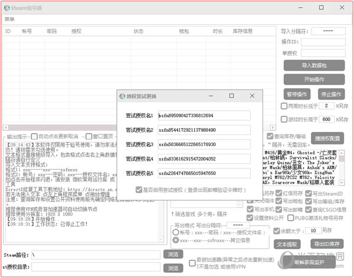Click the 游戏时长高于 value field showing 600
354x278 pixels.
click(326, 119)
